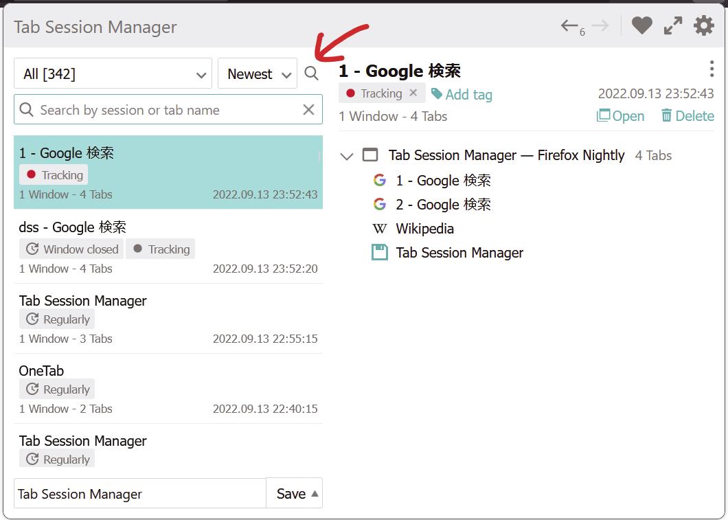Screen dimensions: 728x520
Task: Open the '1 - Google 検索' tab entry
Action: [444, 180]
